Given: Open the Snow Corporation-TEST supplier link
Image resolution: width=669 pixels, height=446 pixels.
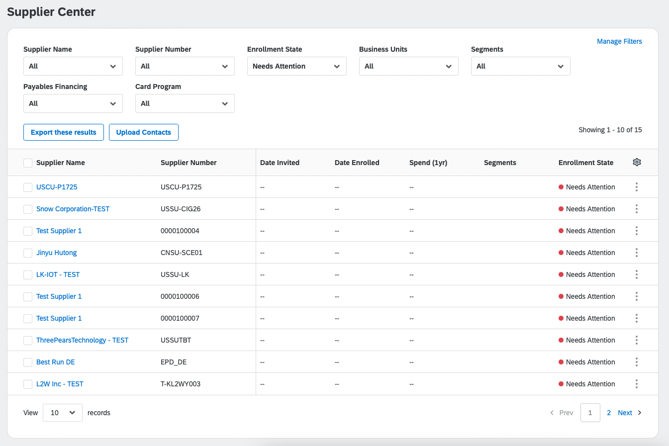Looking at the screenshot, I should (73, 209).
